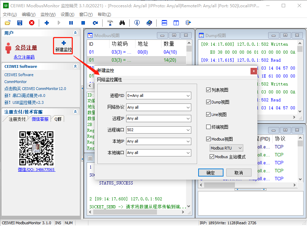Enable the 终端视图 checkbox

[208, 127]
